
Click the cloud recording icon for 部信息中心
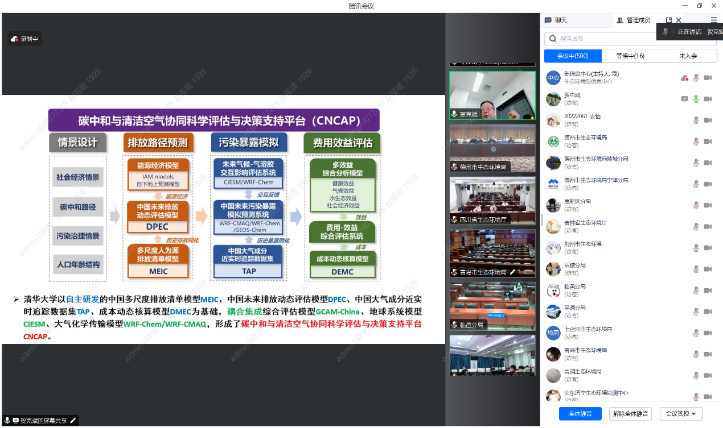(x=684, y=78)
